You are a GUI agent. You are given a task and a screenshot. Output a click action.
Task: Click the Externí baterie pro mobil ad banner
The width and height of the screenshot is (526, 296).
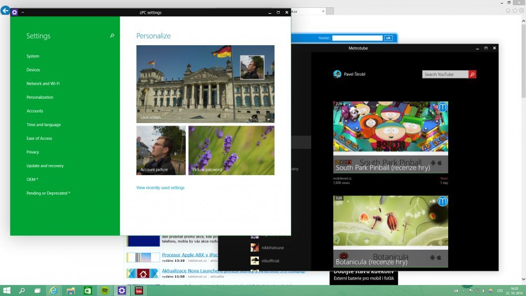pos(363,277)
